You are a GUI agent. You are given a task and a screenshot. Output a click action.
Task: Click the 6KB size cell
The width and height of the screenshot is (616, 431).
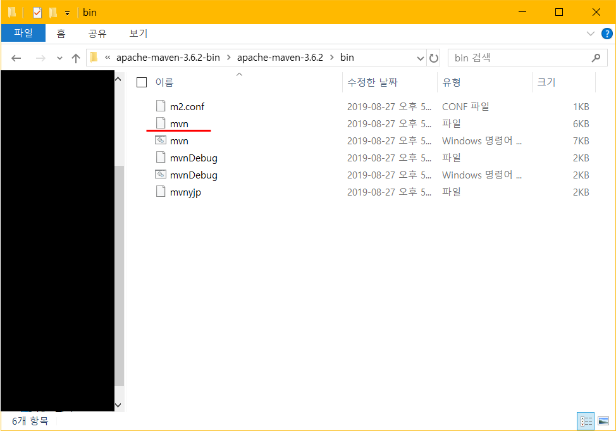581,124
